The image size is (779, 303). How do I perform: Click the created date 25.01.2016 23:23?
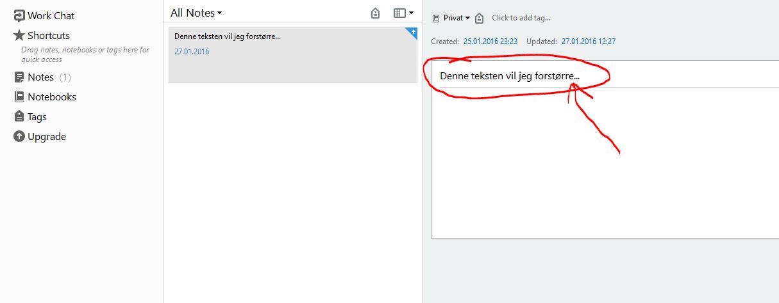tap(490, 42)
